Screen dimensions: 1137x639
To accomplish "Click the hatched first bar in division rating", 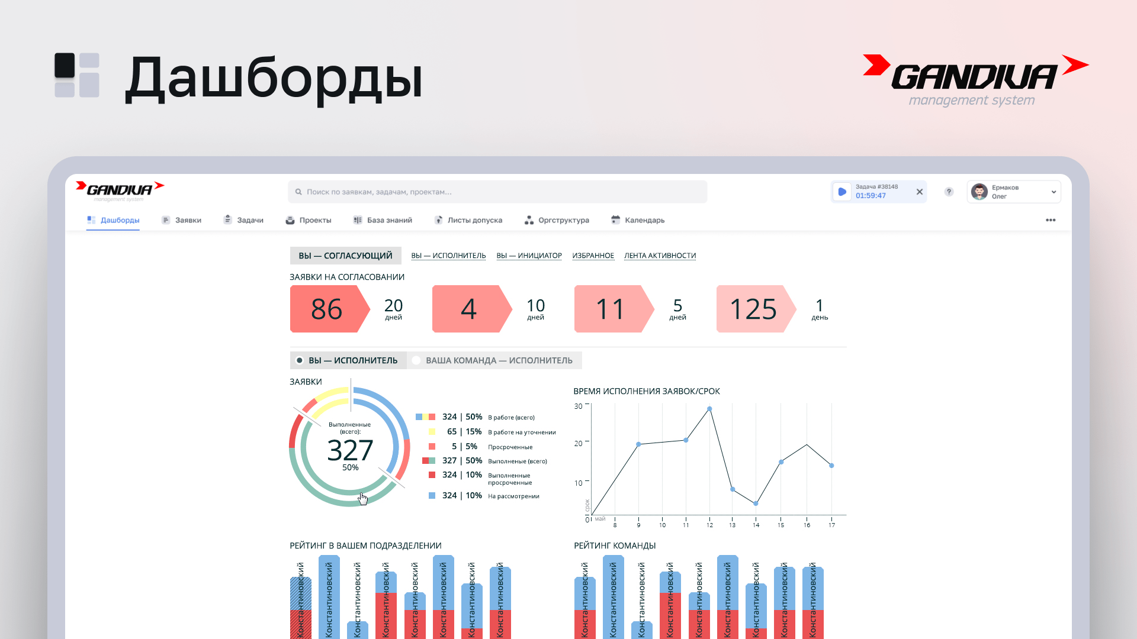I will click(x=301, y=607).
